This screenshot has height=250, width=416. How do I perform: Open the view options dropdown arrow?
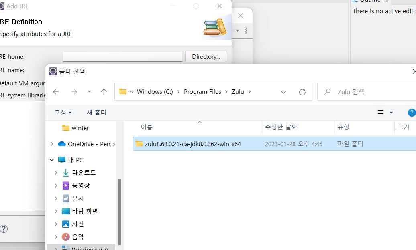[x=391, y=113]
